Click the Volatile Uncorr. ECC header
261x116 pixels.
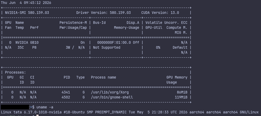coord(166,23)
